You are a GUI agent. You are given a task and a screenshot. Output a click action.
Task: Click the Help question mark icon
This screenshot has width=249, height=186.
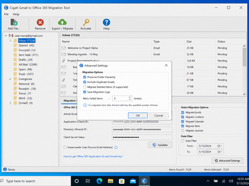tap(106, 22)
